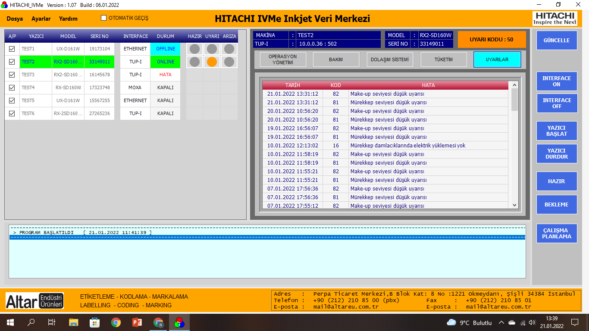The image size is (589, 331).
Task: Click the YAZICI DURDUR button
Action: coord(557,154)
